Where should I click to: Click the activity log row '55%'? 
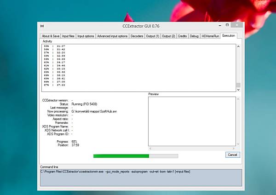(x=54, y=46)
